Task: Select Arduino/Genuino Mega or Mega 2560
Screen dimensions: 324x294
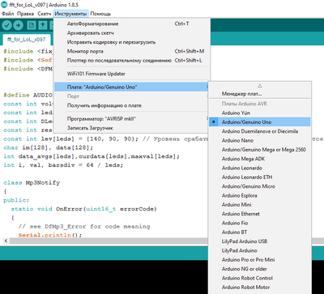Action: pos(260,150)
